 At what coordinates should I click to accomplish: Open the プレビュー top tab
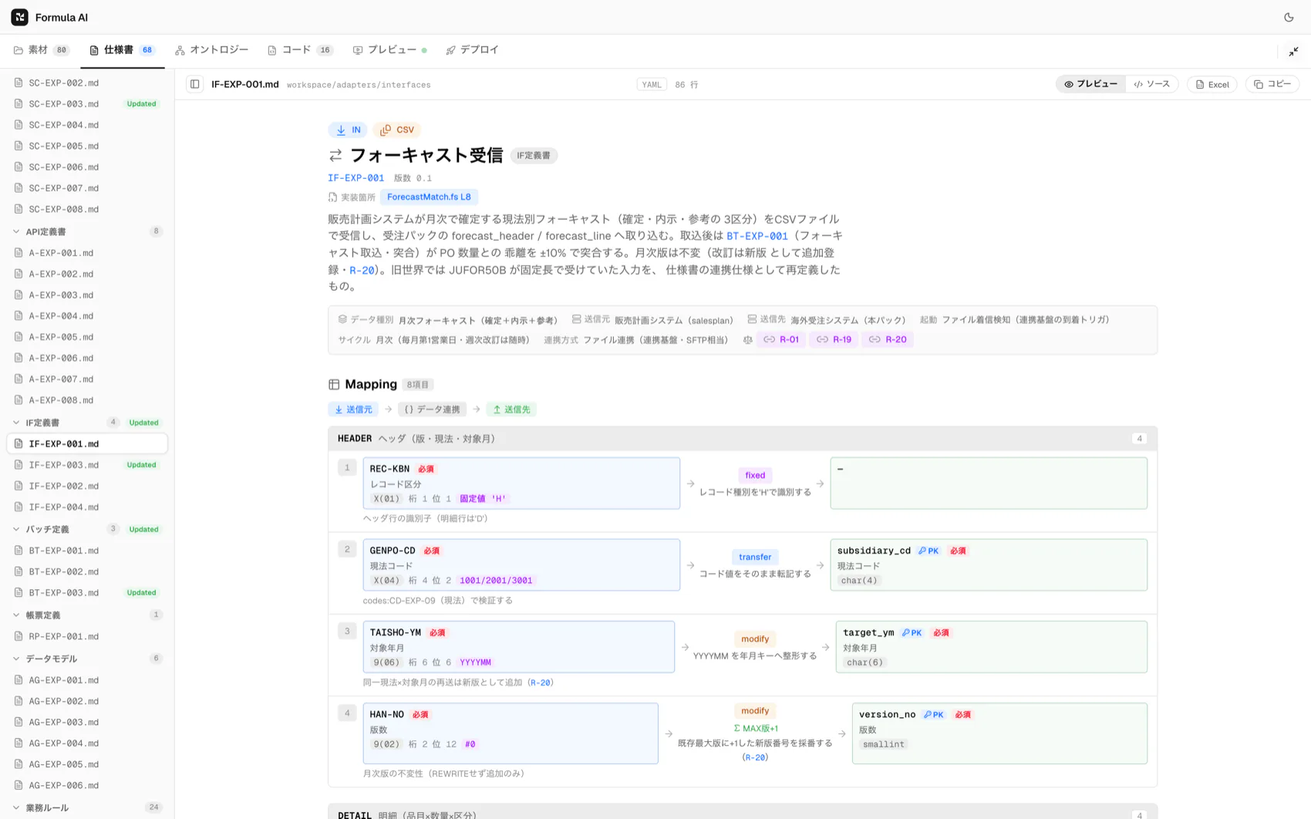(x=389, y=50)
